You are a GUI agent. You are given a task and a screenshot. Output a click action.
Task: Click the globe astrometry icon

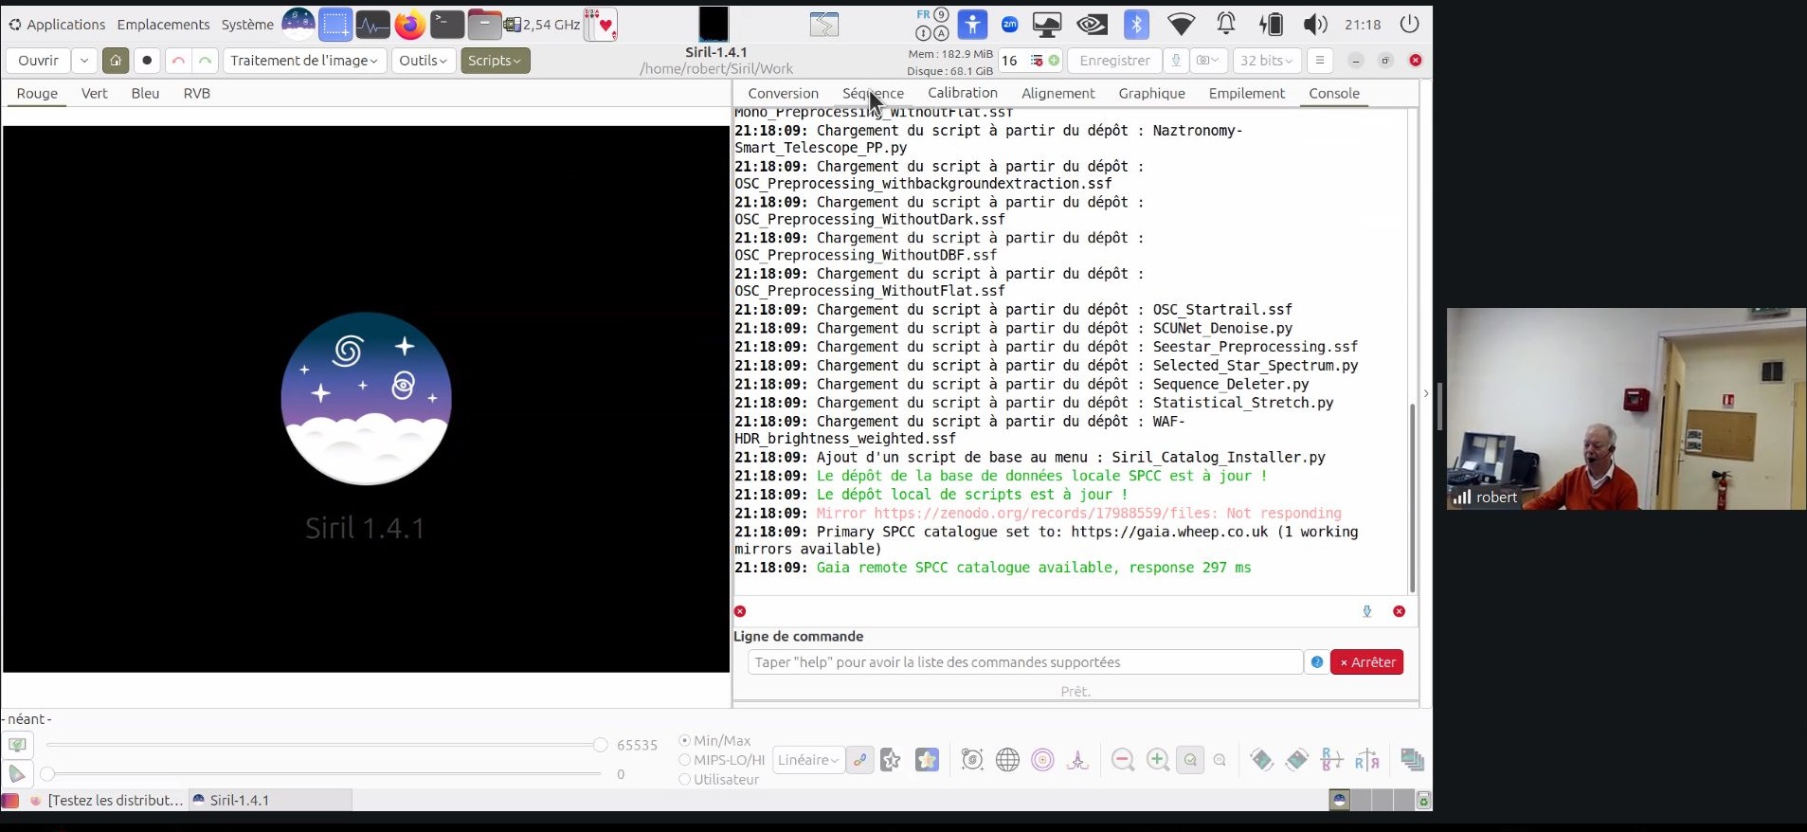pos(1007,760)
